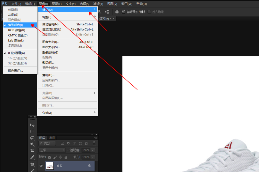Hide the 索引 layer via eye icon
259x172 pixels.
(41, 166)
